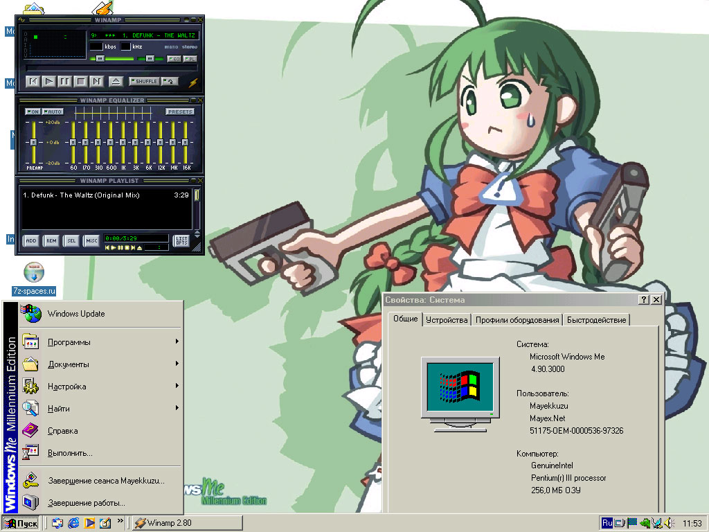Stop playback in Winamp main window
This screenshot has height=532, width=709.
pyautogui.click(x=80, y=82)
